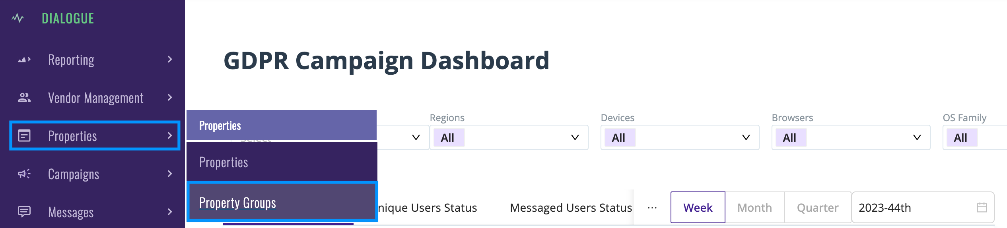Click the OS Family label
Viewport: 1007px width, 228px height.
(965, 118)
